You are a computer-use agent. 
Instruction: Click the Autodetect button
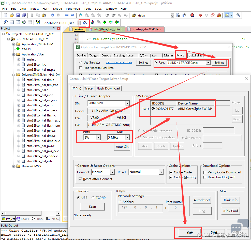[x=202, y=200]
